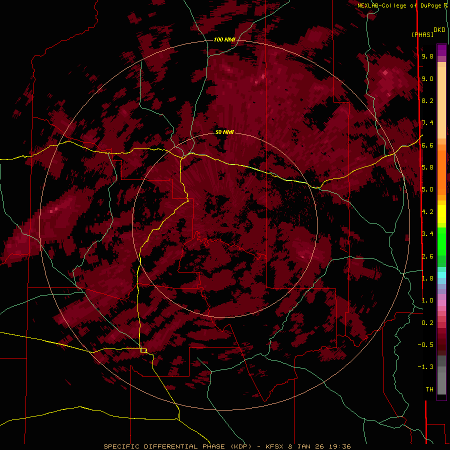
Task: Click the 100 NMI range ring label
Action: (224, 39)
